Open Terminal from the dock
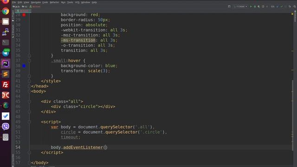The width and height of the screenshot is (297, 167). pos(6,42)
